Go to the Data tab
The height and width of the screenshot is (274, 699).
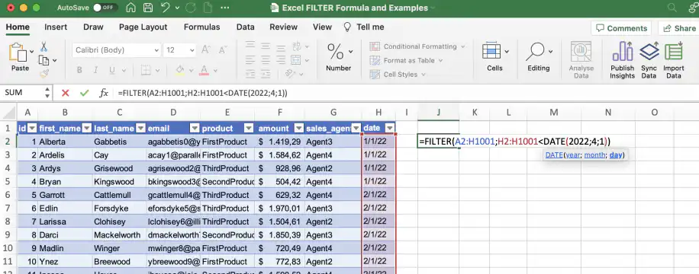(x=245, y=27)
